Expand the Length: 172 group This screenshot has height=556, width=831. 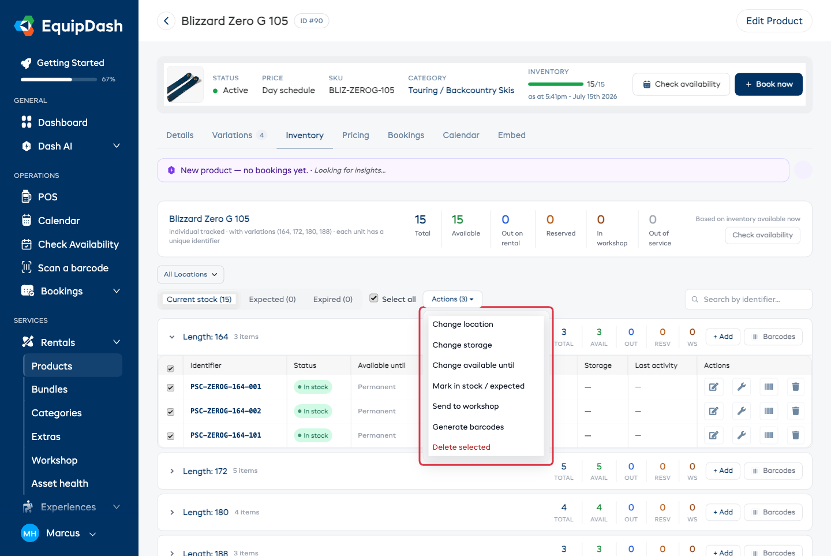(x=172, y=471)
